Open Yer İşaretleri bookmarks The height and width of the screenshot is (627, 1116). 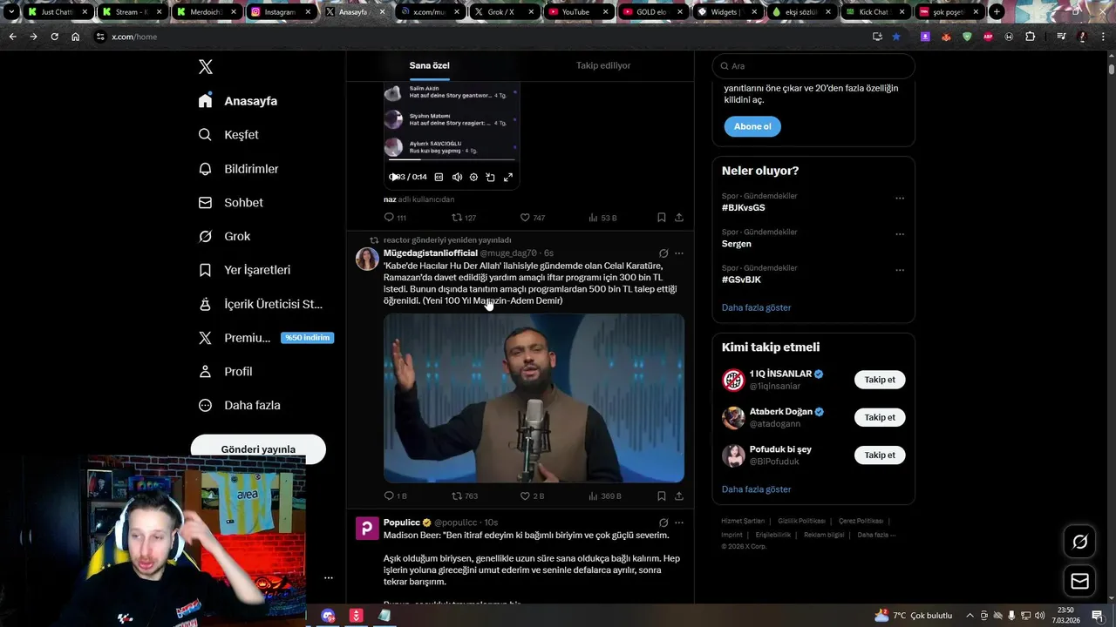pos(245,270)
